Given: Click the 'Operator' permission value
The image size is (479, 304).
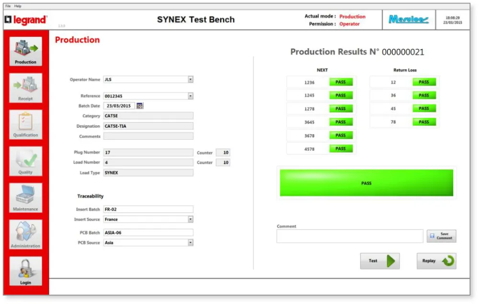Looking at the screenshot, I should coord(350,24).
